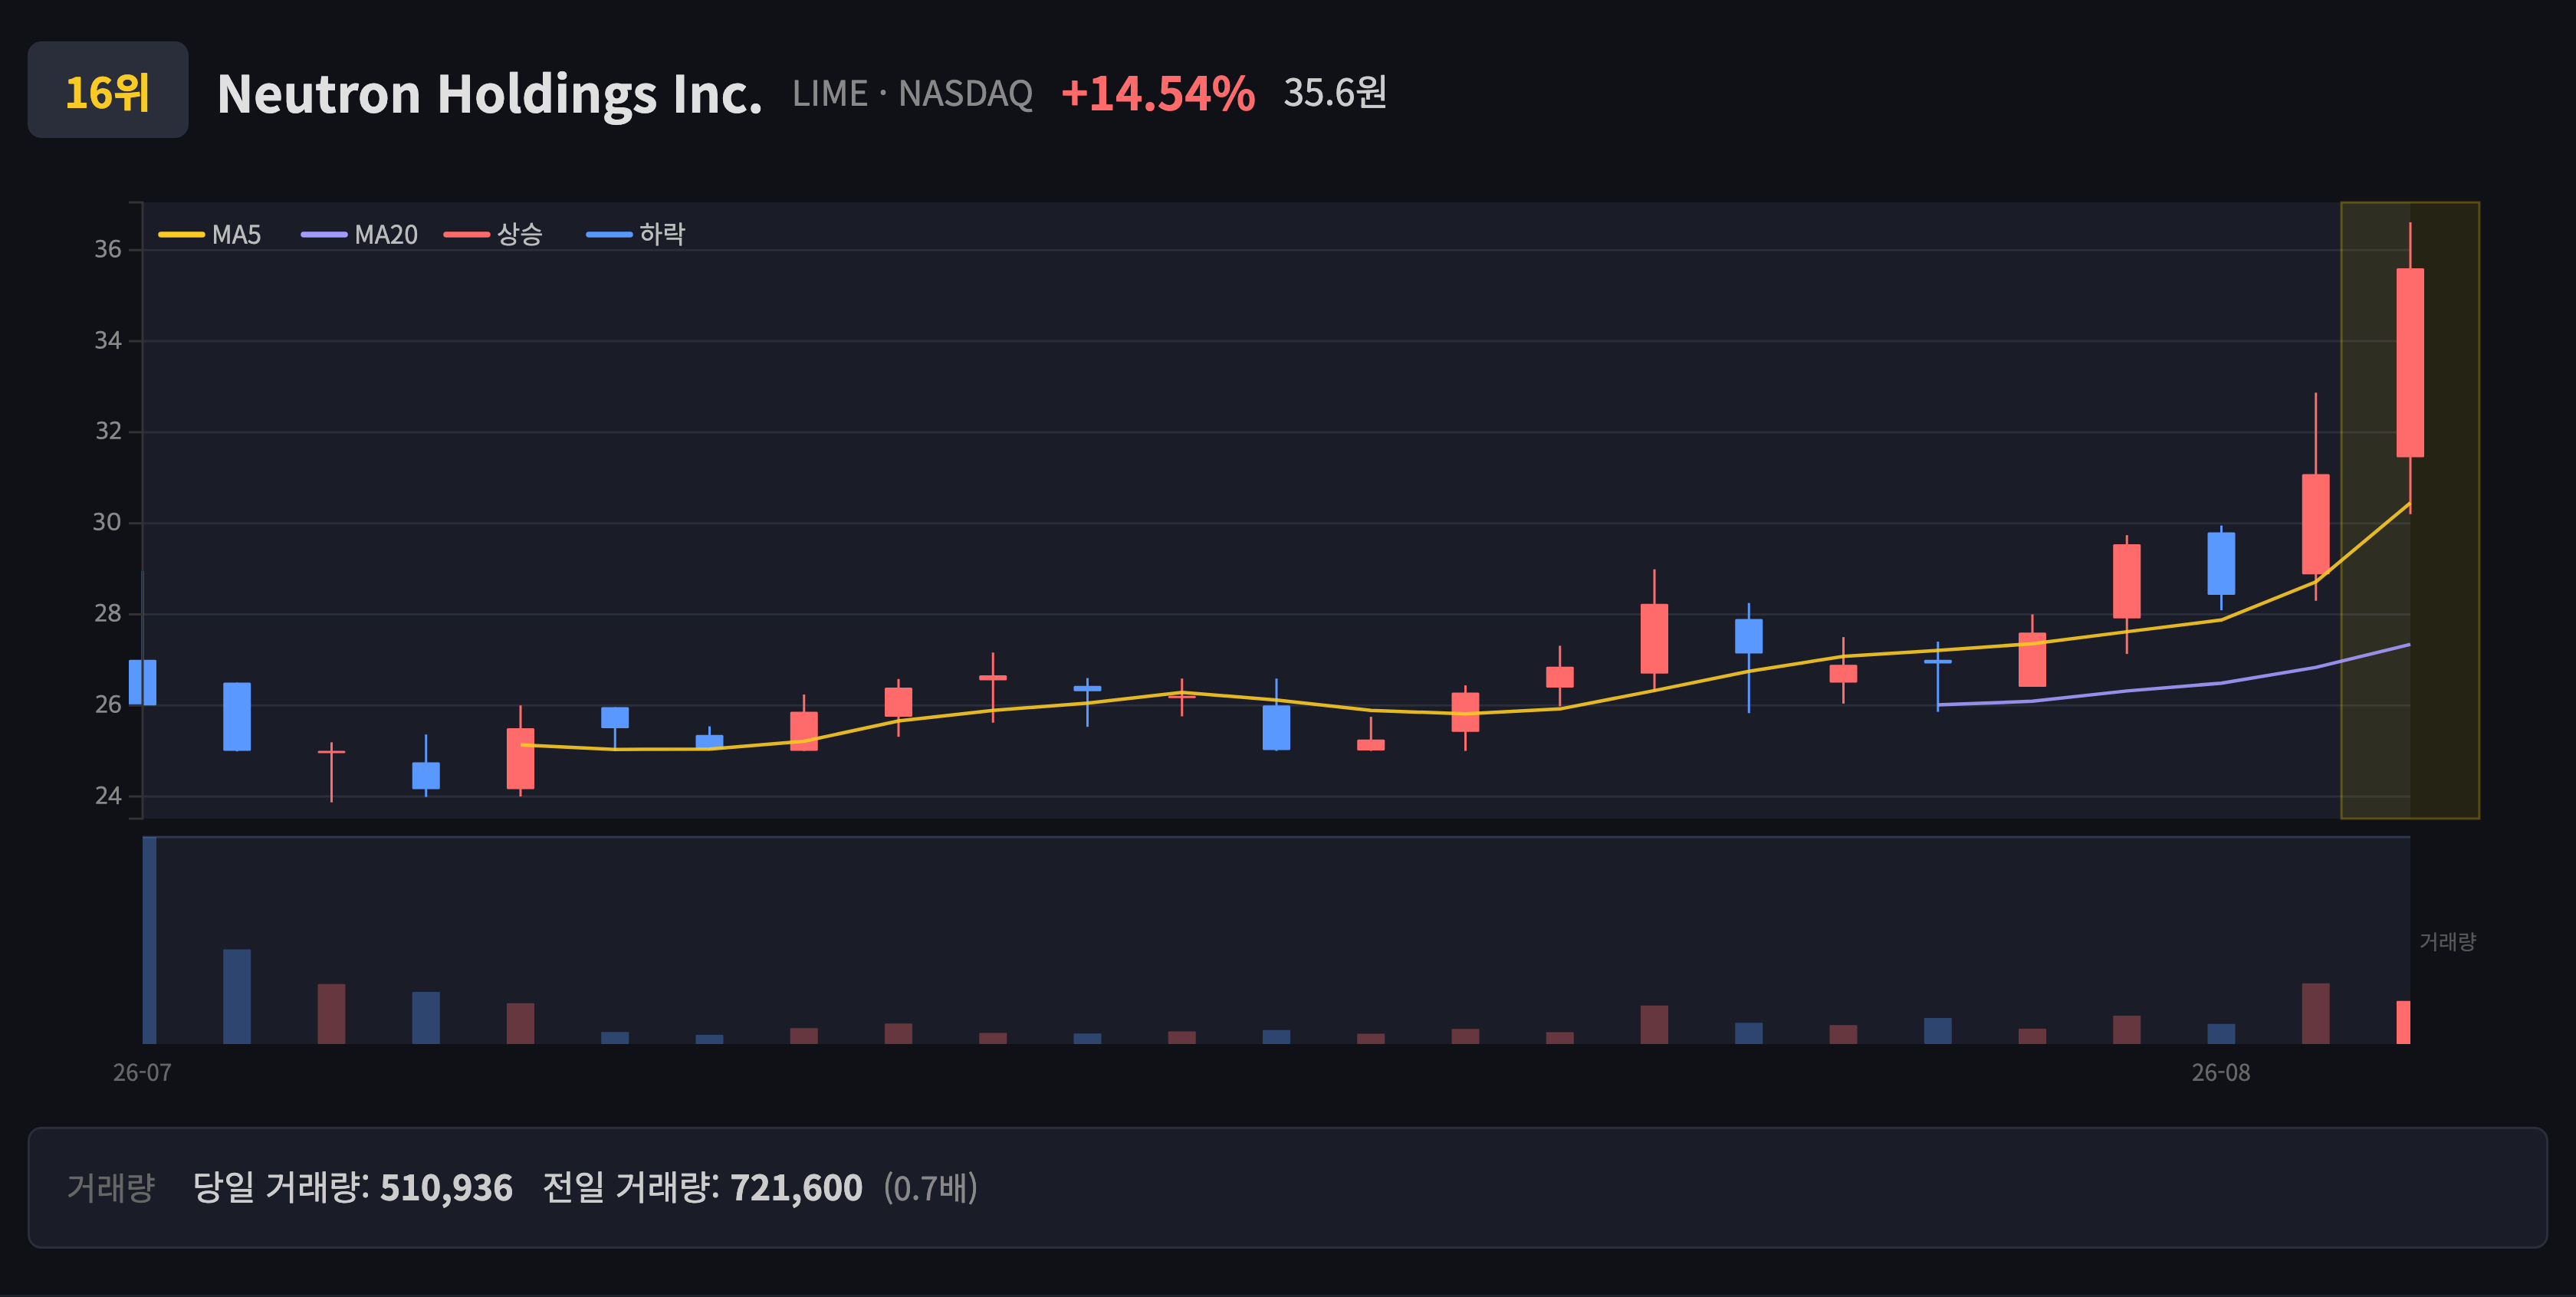Click the 26 price axis label

click(x=108, y=704)
